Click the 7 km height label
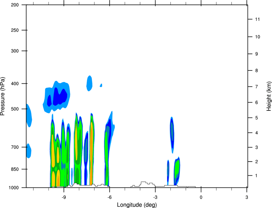 click(257, 87)
